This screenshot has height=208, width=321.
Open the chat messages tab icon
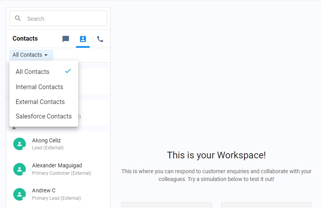pos(66,39)
